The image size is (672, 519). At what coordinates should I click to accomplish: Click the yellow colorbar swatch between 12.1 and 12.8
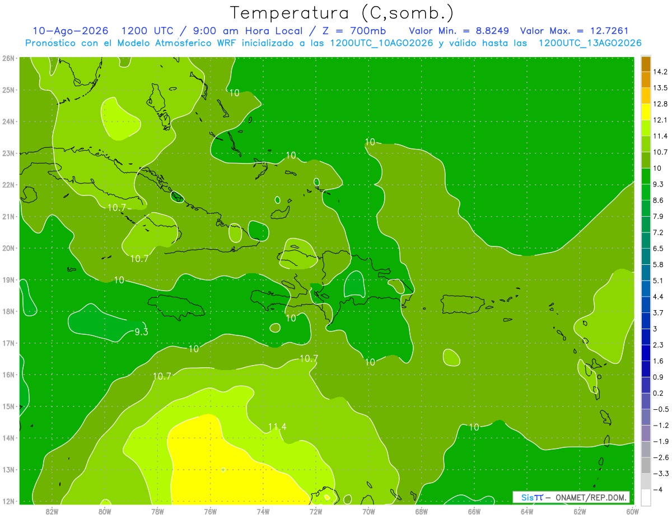646,111
